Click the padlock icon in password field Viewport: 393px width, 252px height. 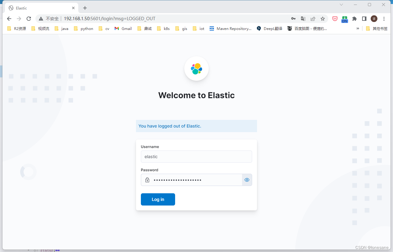click(x=147, y=180)
